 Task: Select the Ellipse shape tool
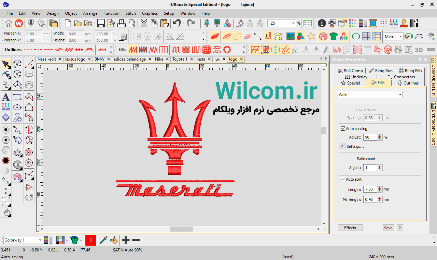pos(17,107)
